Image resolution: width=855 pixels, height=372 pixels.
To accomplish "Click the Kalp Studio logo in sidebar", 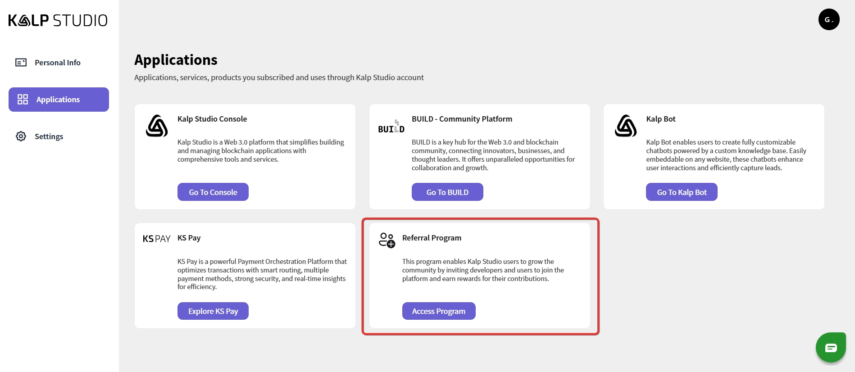I will point(58,20).
